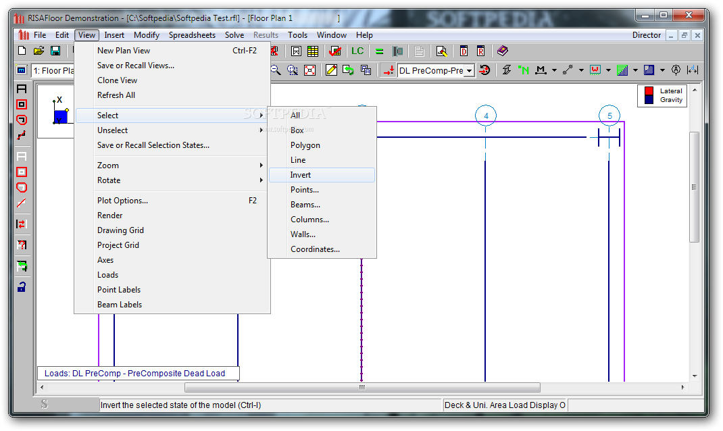Click the red Polygon Unselect icon
The width and height of the screenshot is (723, 431).
pos(22,188)
